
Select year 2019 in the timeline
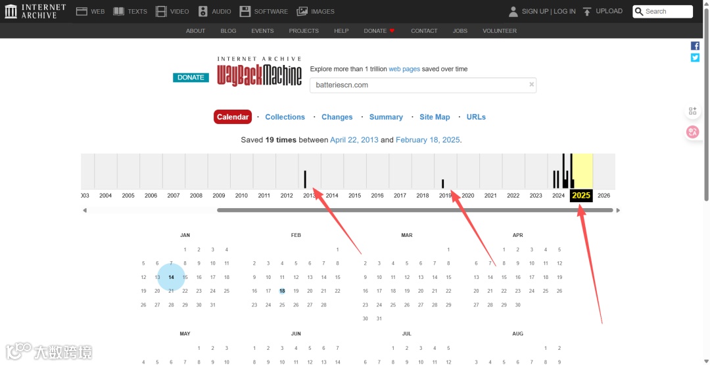pos(445,196)
